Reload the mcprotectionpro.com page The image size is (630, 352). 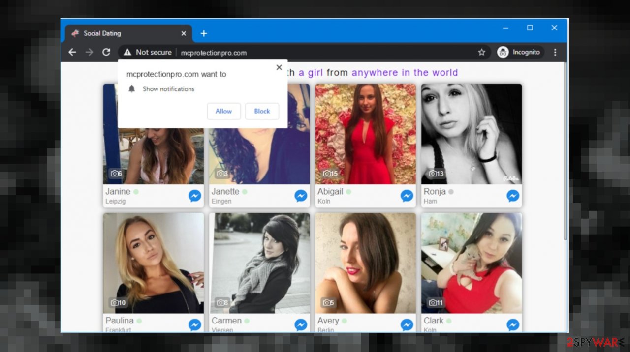pyautogui.click(x=106, y=52)
